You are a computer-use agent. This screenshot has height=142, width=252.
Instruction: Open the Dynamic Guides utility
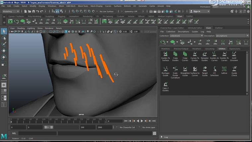(x=205, y=54)
